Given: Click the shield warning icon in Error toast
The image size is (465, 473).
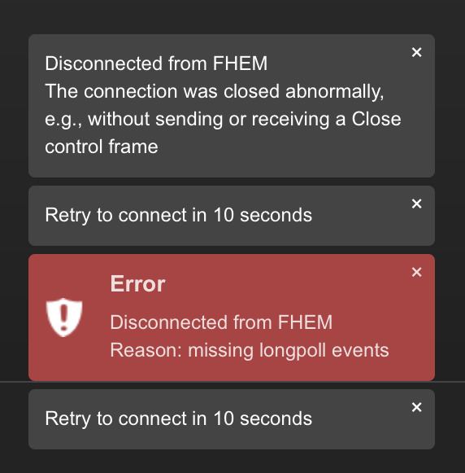Looking at the screenshot, I should coord(64,318).
